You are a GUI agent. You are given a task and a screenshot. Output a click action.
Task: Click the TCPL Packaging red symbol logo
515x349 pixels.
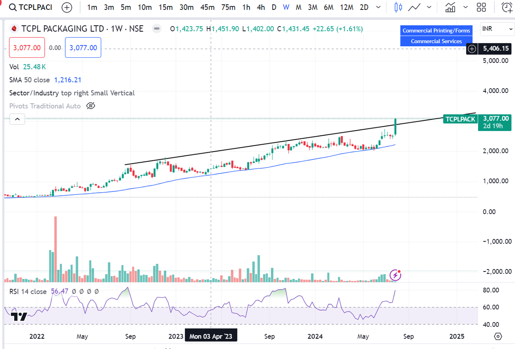tap(13, 29)
